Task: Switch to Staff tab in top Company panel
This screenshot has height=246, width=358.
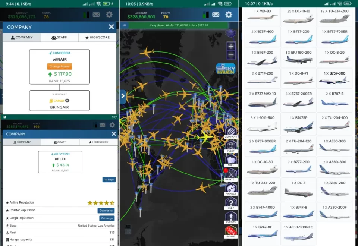Action: point(59,37)
